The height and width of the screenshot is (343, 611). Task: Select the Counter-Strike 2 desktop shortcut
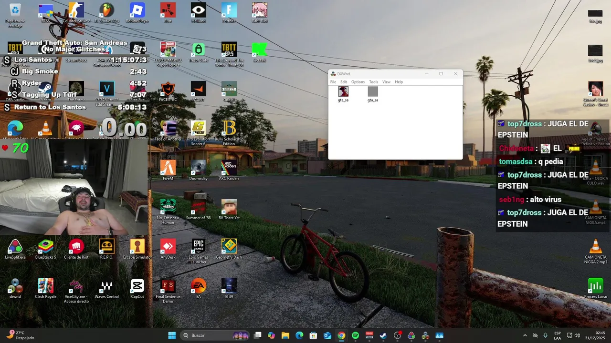[x=76, y=13]
